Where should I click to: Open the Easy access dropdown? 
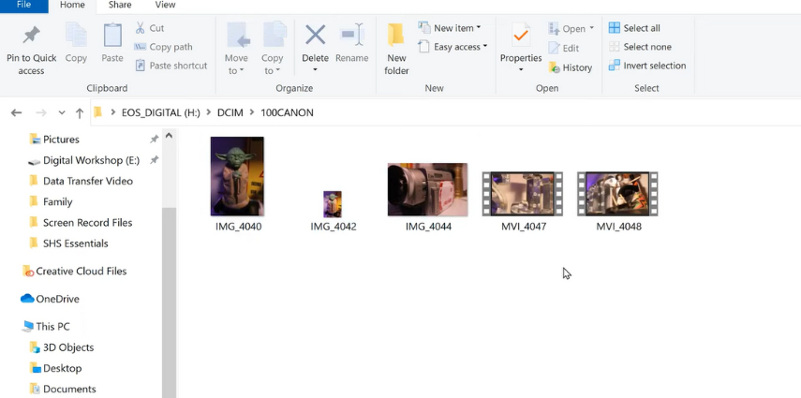click(x=452, y=47)
